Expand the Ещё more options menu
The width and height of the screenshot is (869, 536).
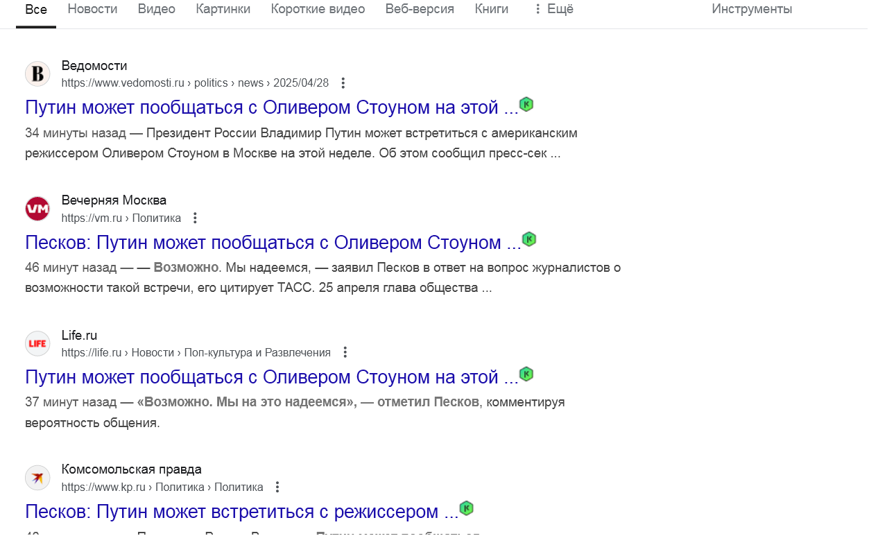(x=553, y=10)
